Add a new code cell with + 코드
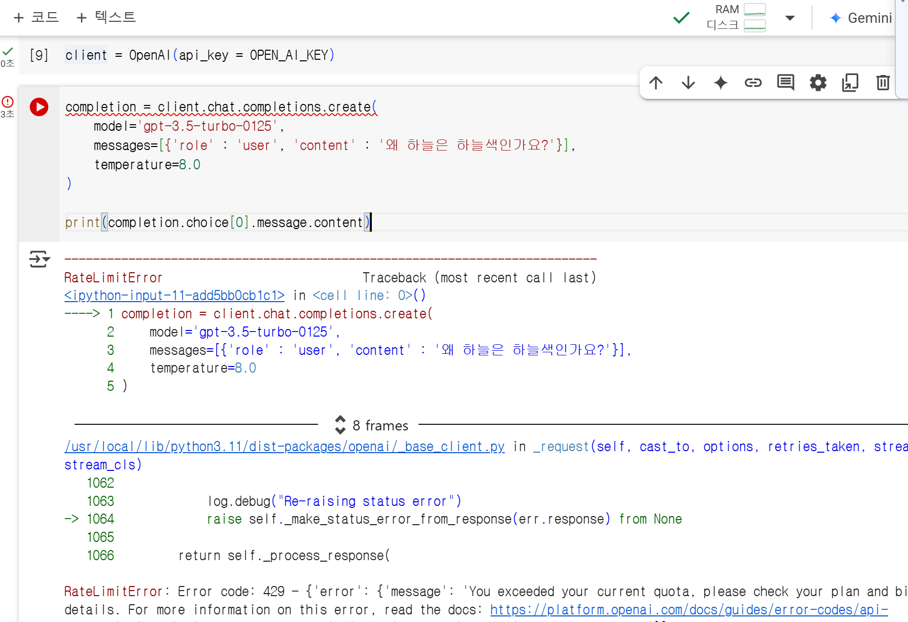Image resolution: width=908 pixels, height=622 pixels. coord(36,17)
